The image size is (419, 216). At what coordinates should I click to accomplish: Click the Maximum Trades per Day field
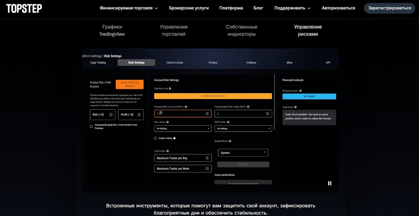(183, 158)
